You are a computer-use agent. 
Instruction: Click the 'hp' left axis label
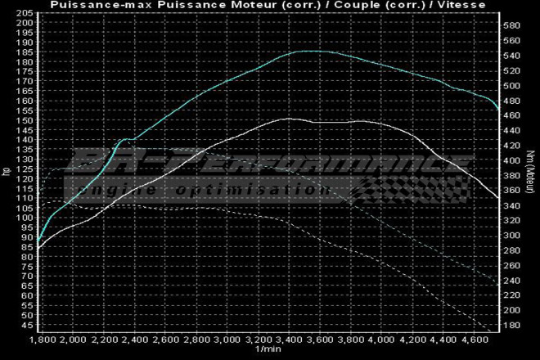tap(6, 170)
